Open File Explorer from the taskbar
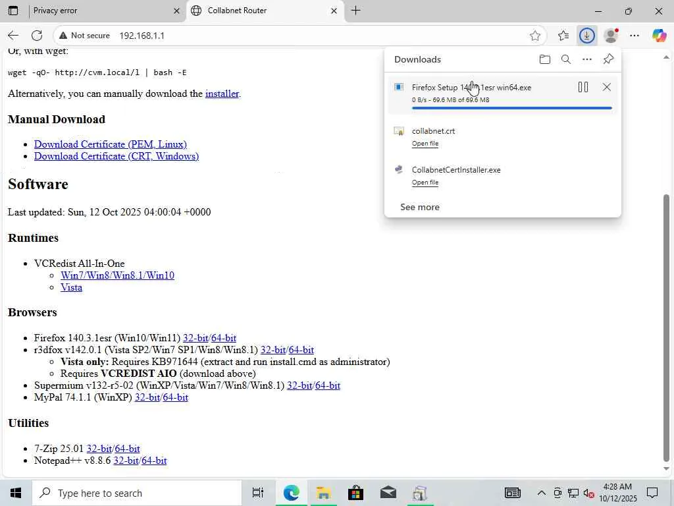 tap(323, 493)
